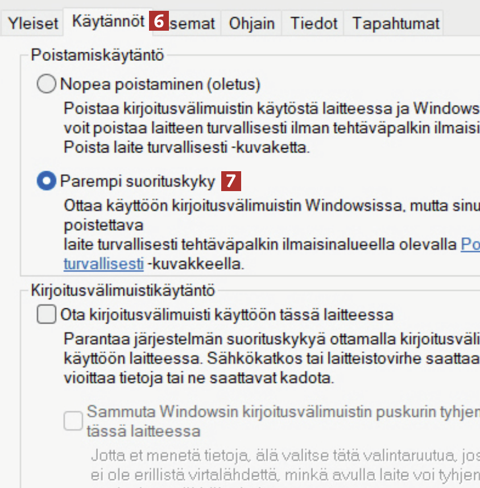The height and width of the screenshot is (488, 480).
Task: Tick the greyed-out Sammuta Windowsin kirjoitusvälimuistin checkbox
Action: [73, 421]
